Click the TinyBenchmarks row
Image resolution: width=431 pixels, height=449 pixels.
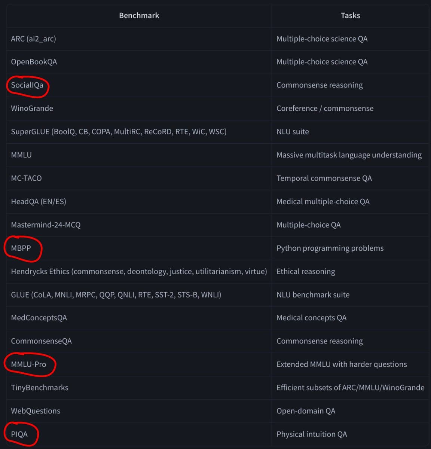tap(218, 388)
